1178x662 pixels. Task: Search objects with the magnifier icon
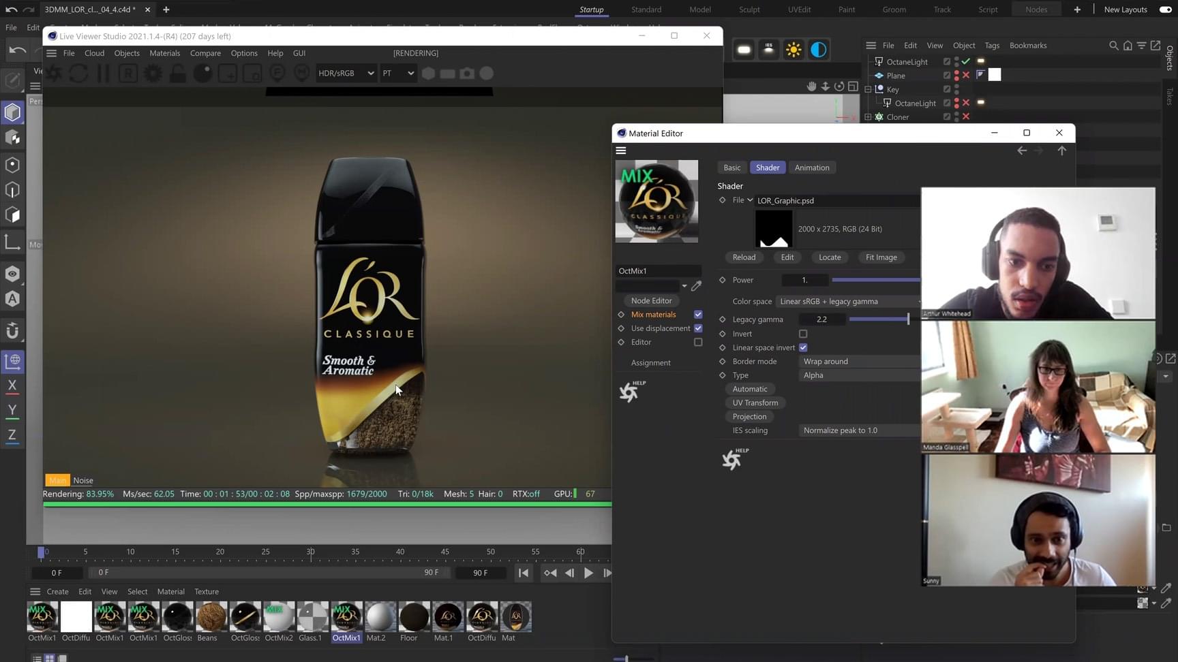point(1113,46)
